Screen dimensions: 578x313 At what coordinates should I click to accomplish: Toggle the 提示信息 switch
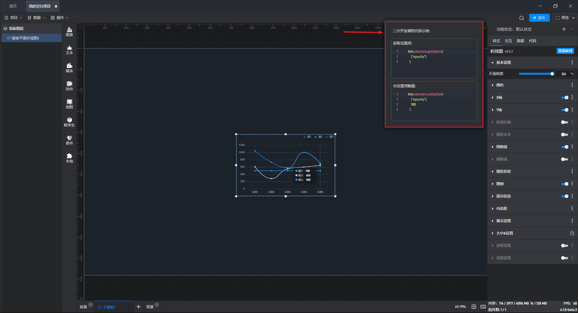coord(565,196)
